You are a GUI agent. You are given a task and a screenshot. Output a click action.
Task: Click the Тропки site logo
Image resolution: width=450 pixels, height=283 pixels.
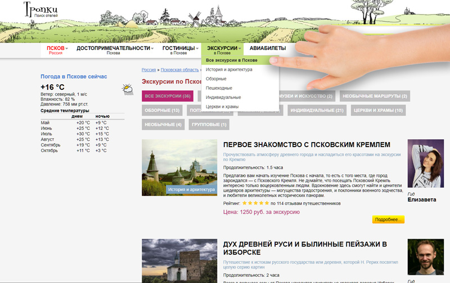(40, 10)
